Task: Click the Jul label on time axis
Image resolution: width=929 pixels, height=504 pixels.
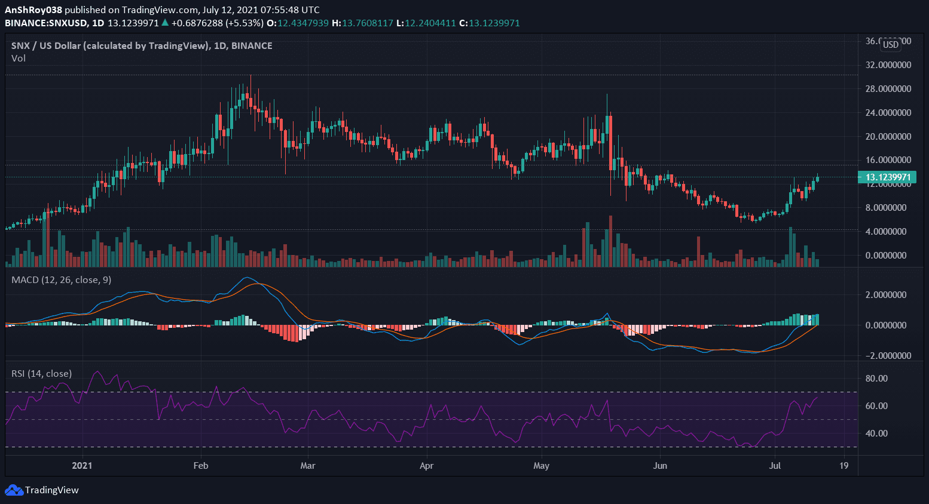Action: pos(775,465)
